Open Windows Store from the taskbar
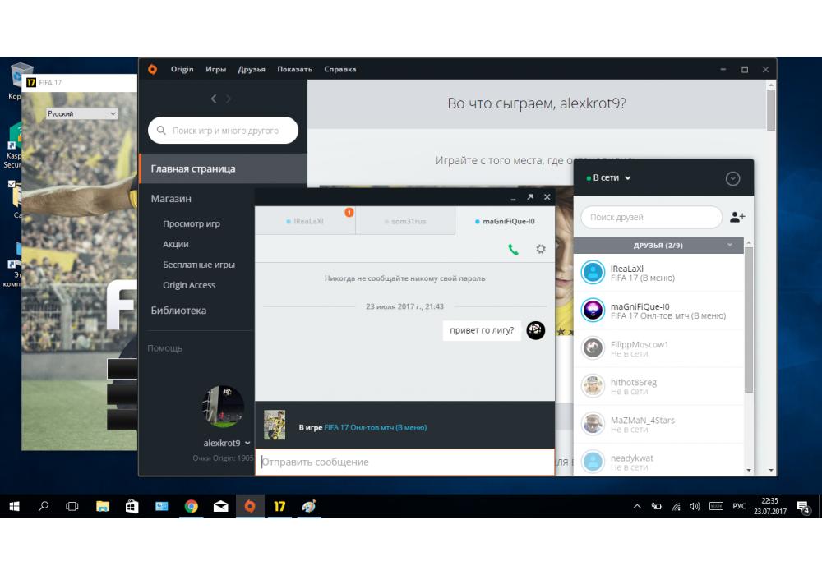822x575 pixels. point(132,506)
